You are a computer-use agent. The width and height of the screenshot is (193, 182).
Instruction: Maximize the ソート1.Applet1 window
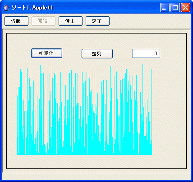tap(175, 7)
